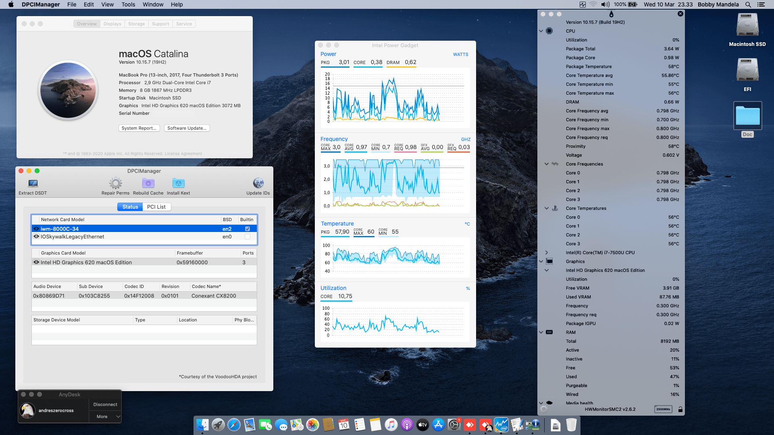774x435 pixels.
Task: Collapse the Media health section
Action: click(x=541, y=403)
